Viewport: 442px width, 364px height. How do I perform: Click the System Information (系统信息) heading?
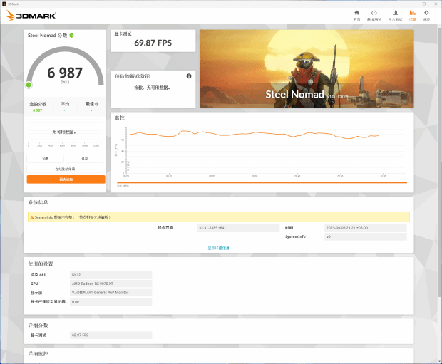click(x=38, y=202)
